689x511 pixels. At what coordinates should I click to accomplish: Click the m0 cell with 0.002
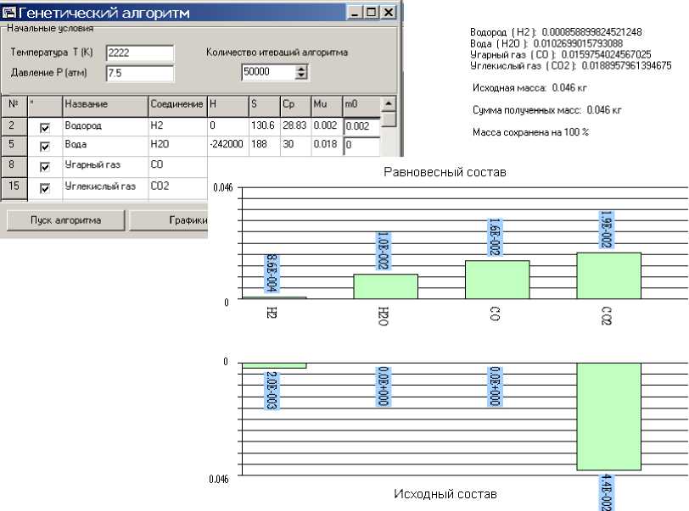361,126
